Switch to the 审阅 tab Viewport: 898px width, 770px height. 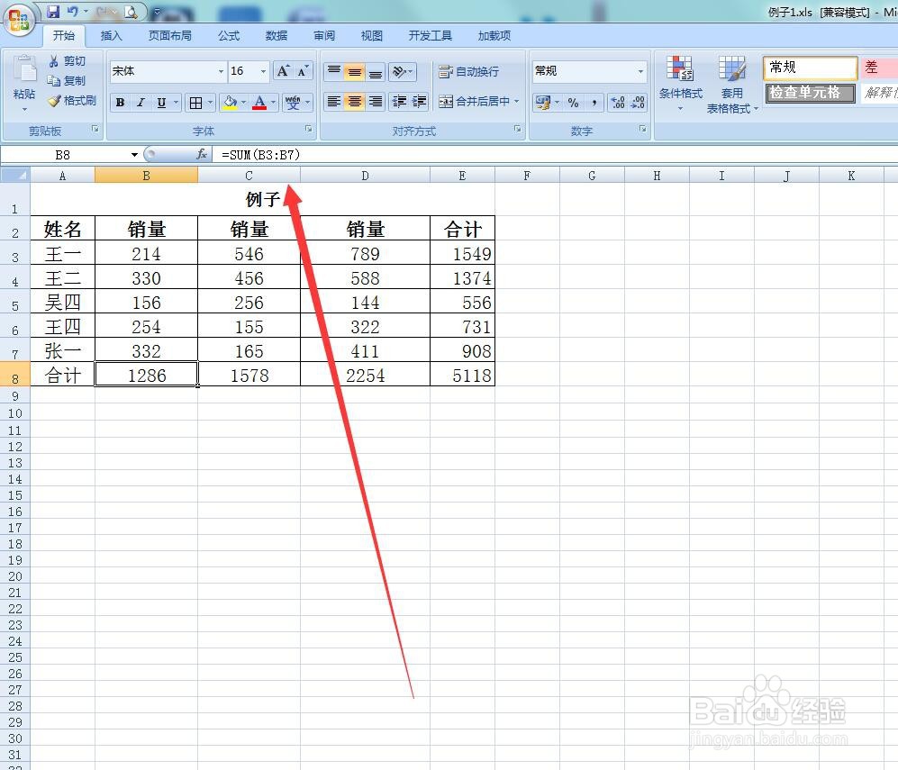[324, 35]
